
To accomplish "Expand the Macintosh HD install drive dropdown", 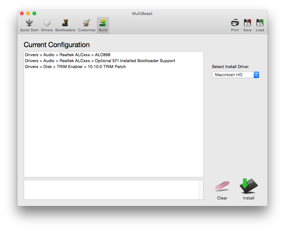I will (236, 75).
